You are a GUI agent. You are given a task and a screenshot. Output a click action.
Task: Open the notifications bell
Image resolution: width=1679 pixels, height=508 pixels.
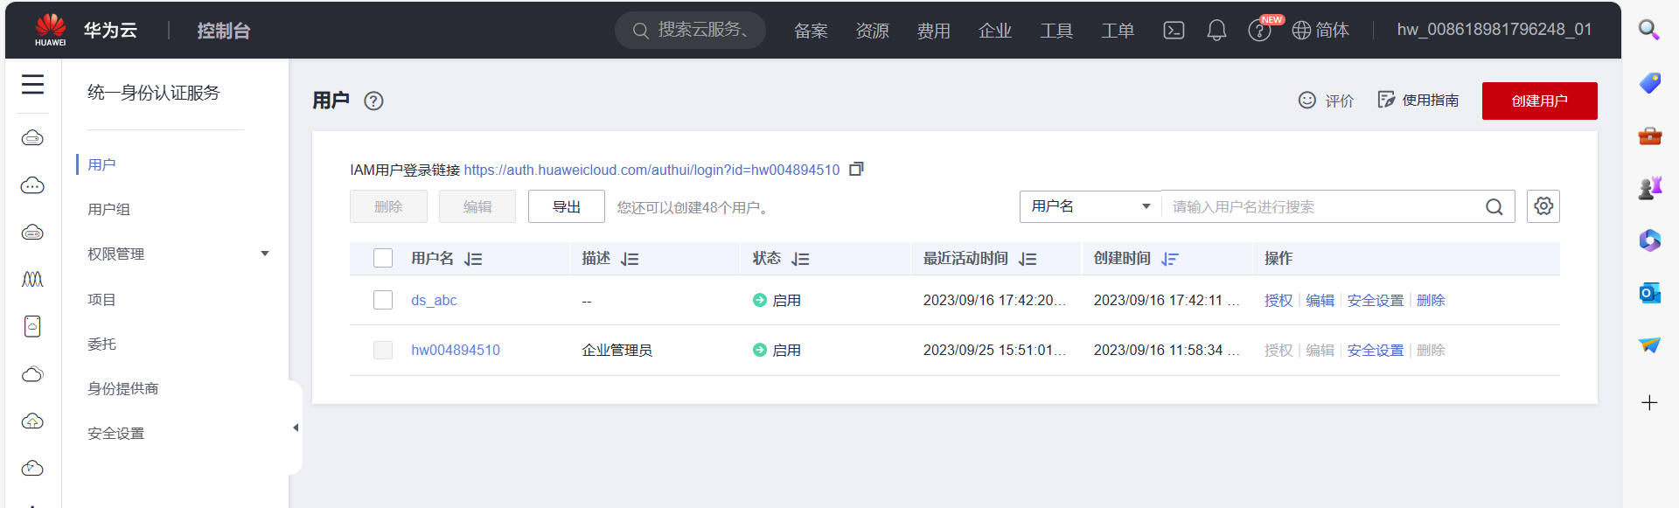point(1216,31)
